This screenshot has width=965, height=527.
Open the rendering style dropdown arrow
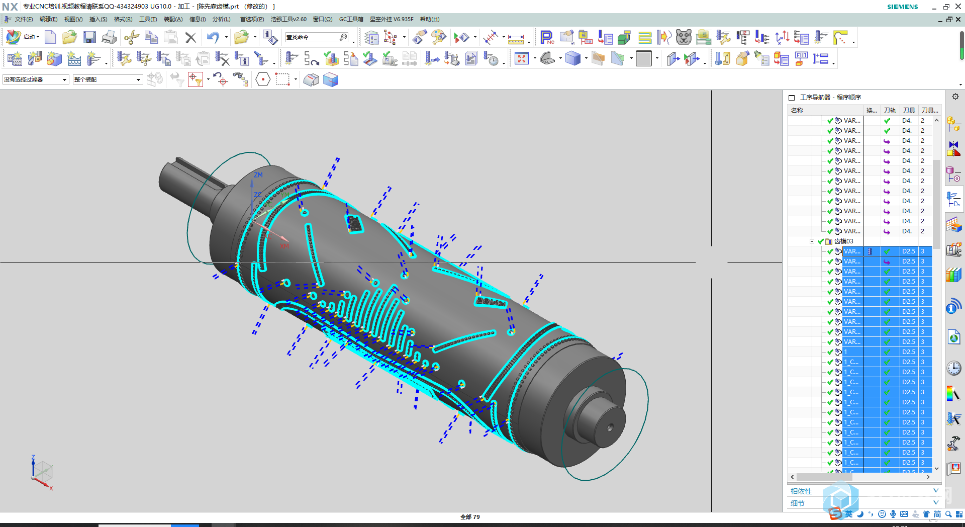click(586, 59)
